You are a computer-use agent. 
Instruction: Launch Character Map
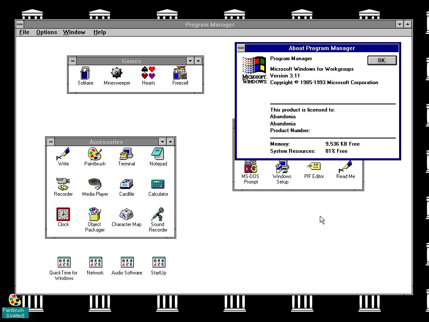[126, 217]
